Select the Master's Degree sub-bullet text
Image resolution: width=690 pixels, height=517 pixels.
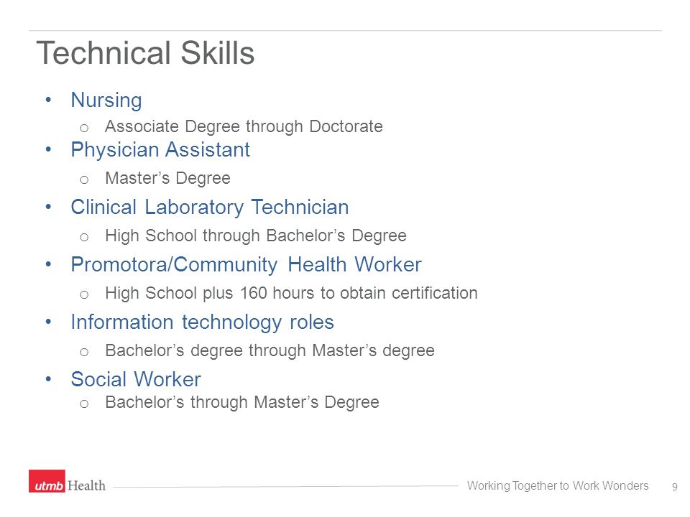(x=167, y=179)
